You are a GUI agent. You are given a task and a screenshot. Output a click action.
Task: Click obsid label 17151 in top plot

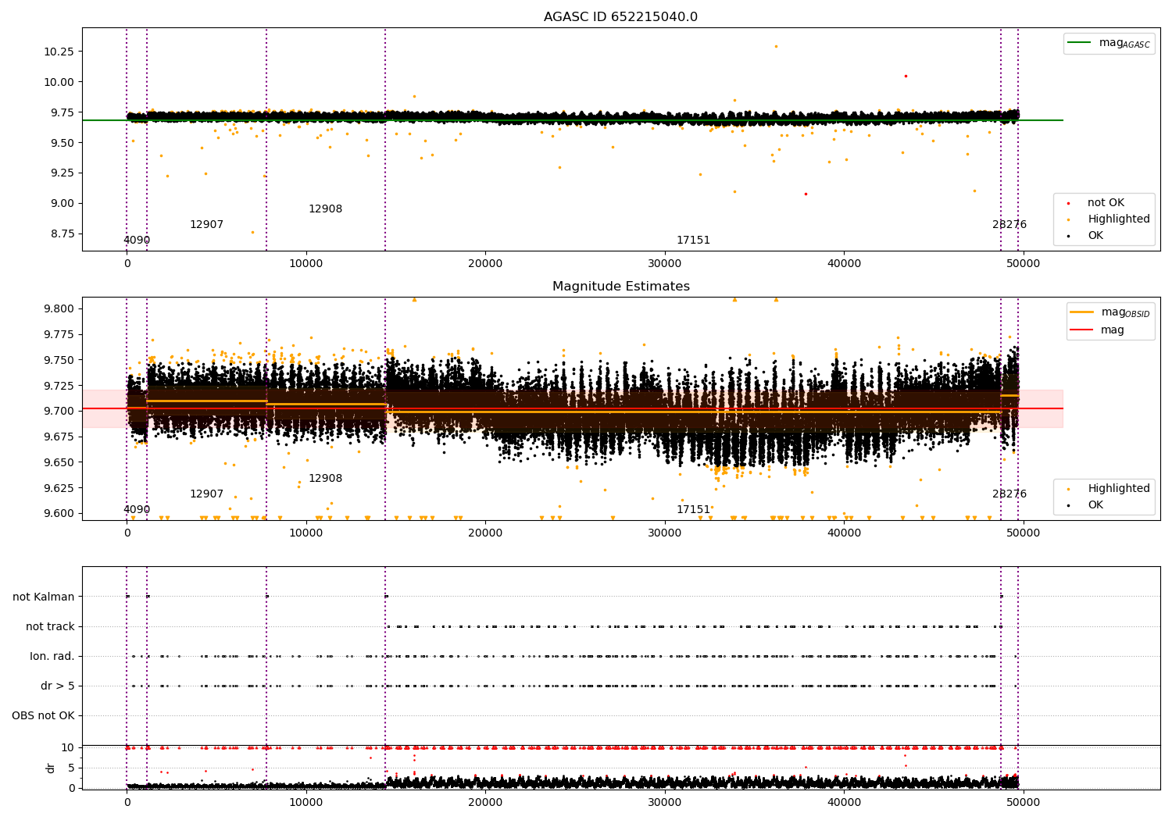point(693,241)
